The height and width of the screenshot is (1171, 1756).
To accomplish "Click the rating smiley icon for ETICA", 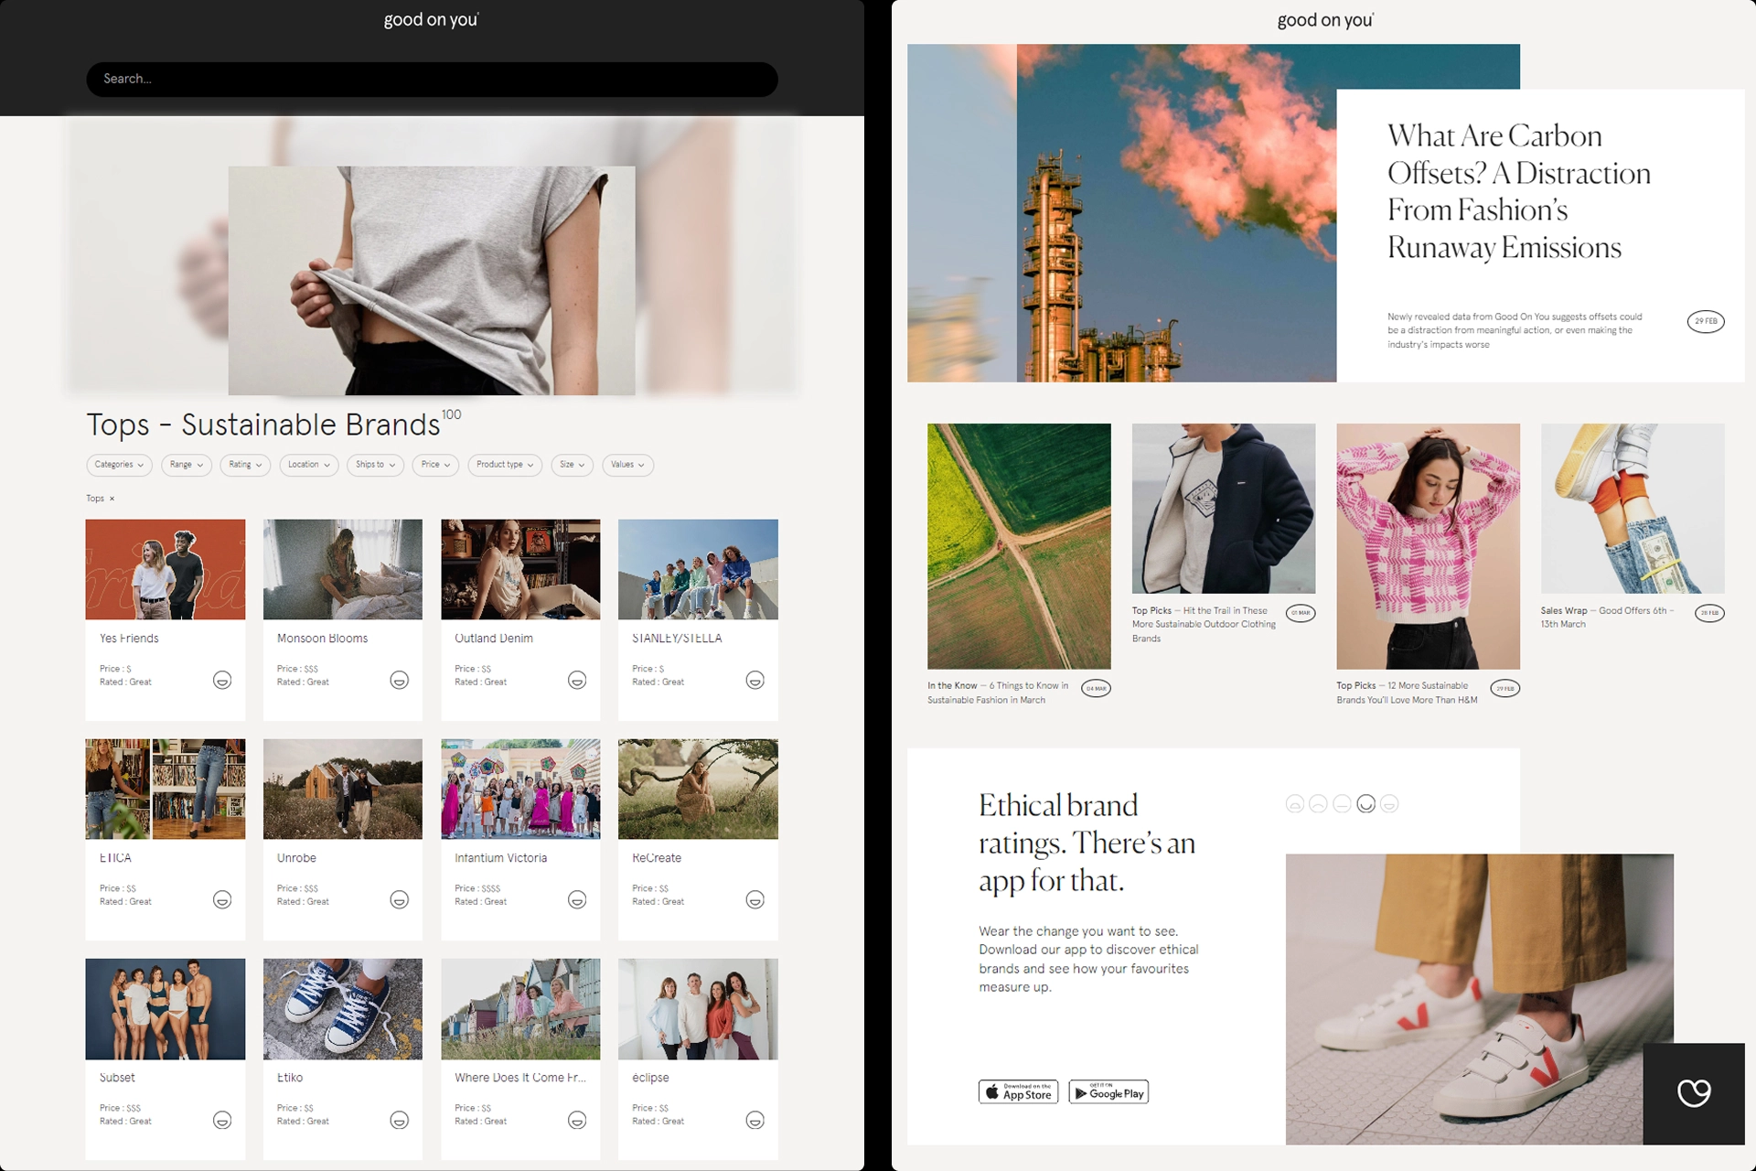I will (x=222, y=899).
